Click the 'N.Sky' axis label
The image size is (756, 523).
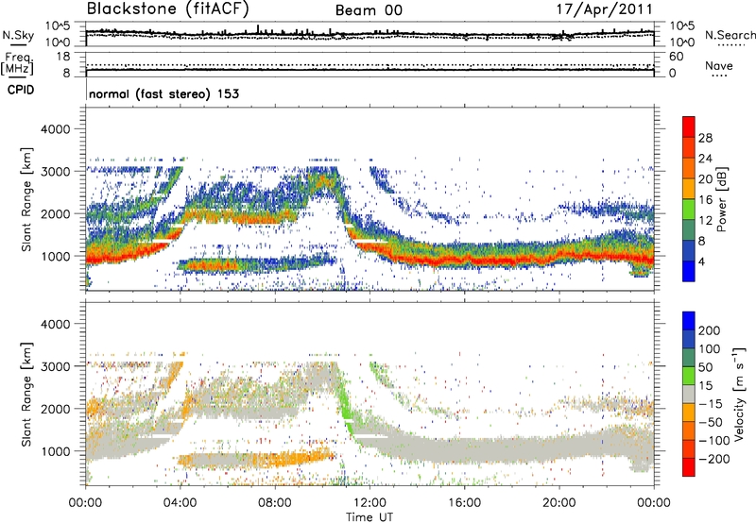point(18,35)
